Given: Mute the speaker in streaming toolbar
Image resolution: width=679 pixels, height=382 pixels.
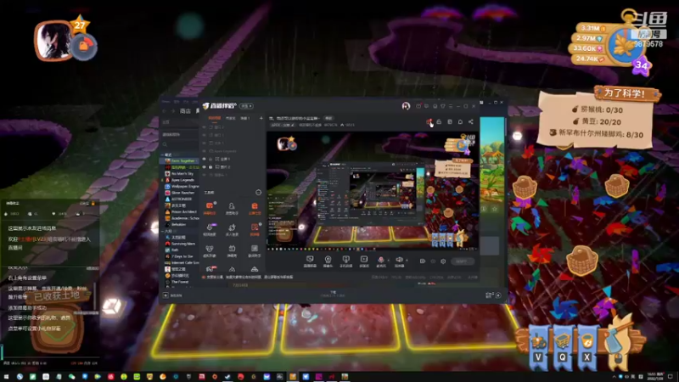Looking at the screenshot, I should coord(399,261).
